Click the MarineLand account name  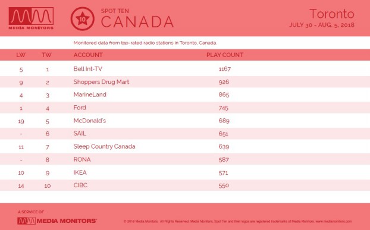point(90,94)
